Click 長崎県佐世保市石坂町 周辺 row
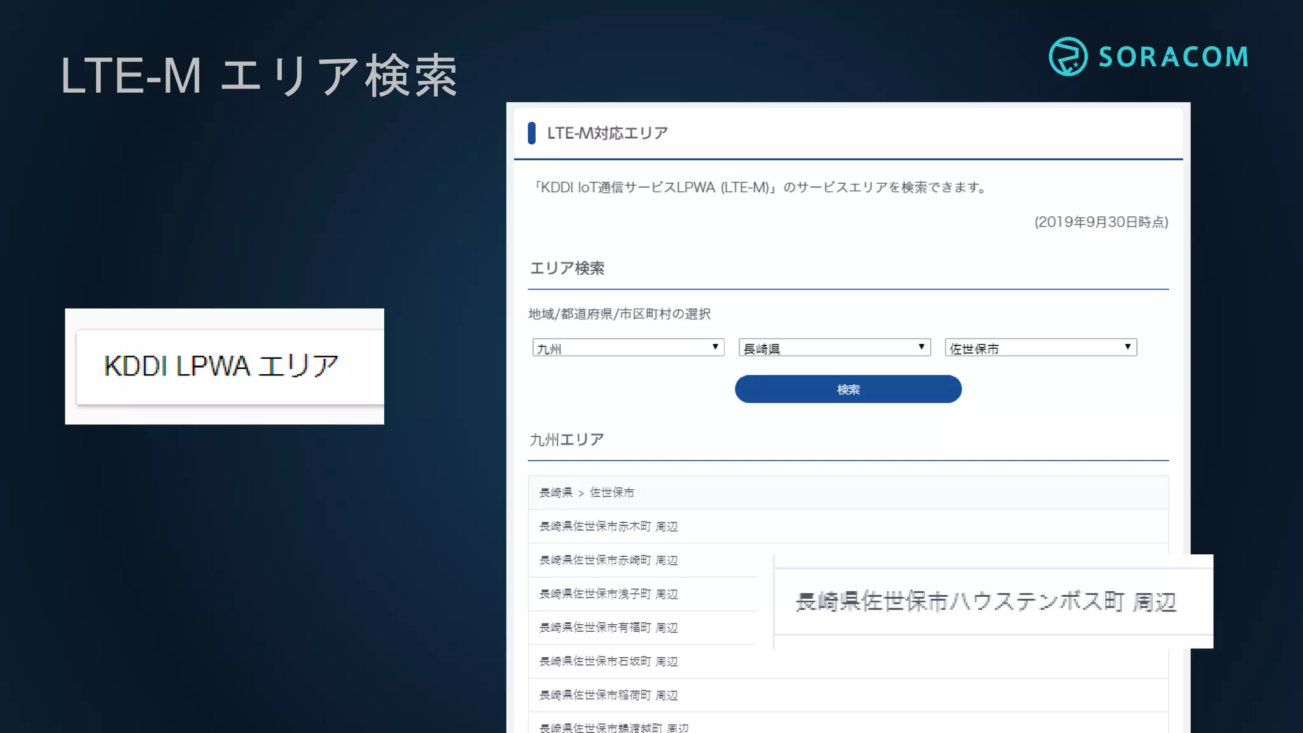Image resolution: width=1303 pixels, height=733 pixels. coord(848,661)
